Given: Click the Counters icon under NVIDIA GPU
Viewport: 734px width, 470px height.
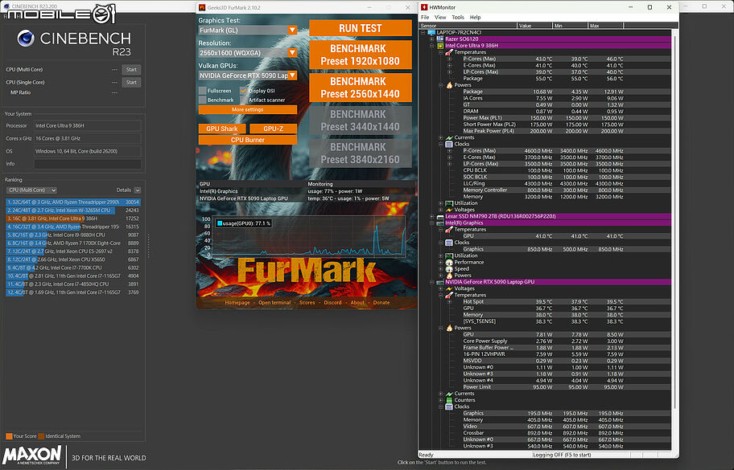Looking at the screenshot, I should coord(449,400).
